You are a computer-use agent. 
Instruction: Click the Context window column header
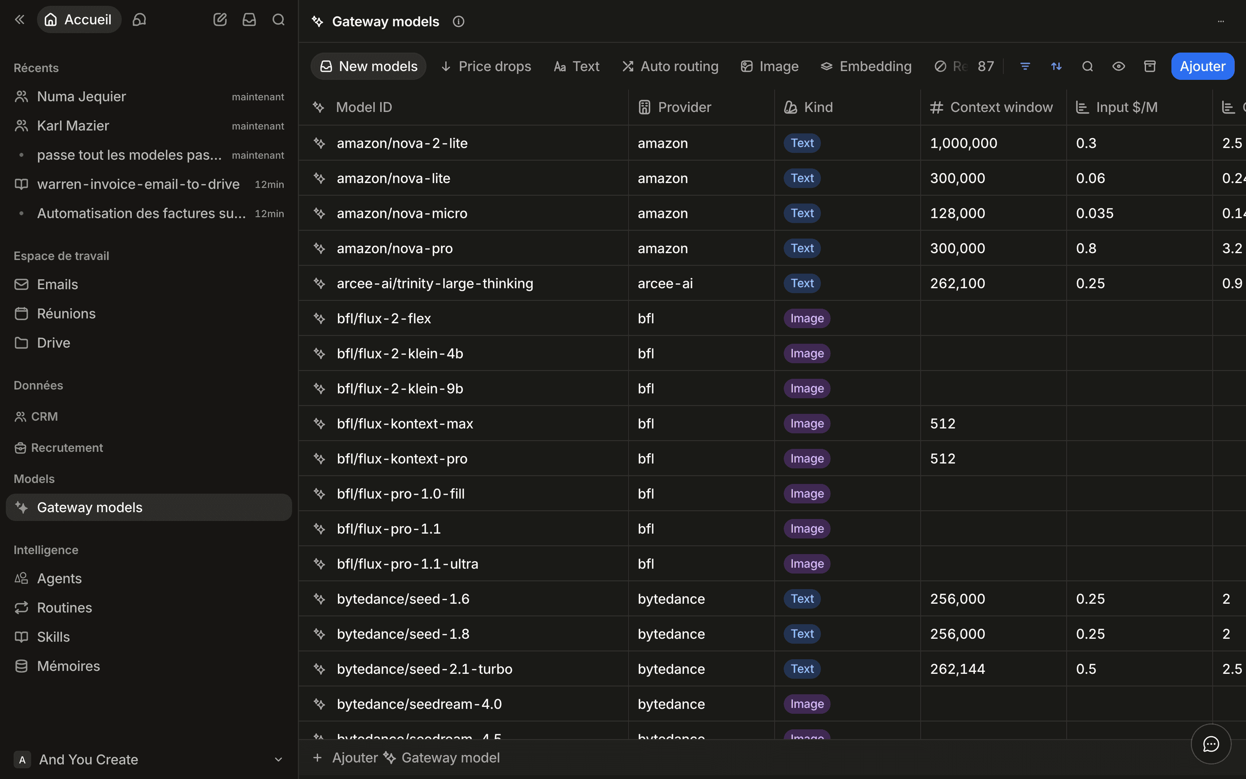993,107
